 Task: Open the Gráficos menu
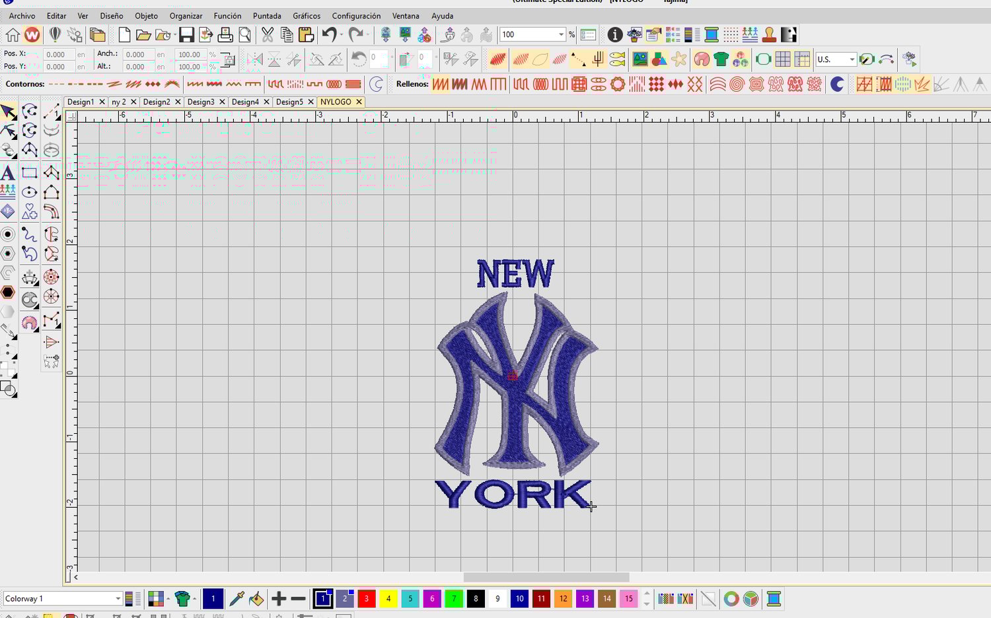tap(307, 16)
